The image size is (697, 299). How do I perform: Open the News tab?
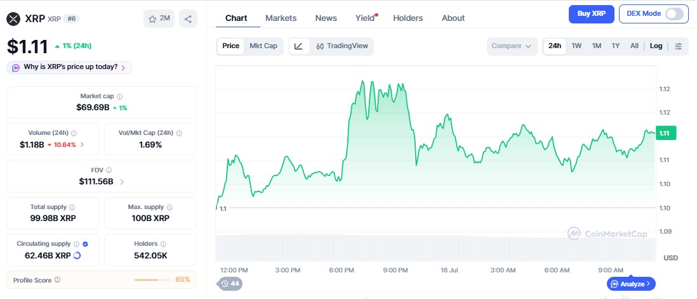tap(326, 18)
